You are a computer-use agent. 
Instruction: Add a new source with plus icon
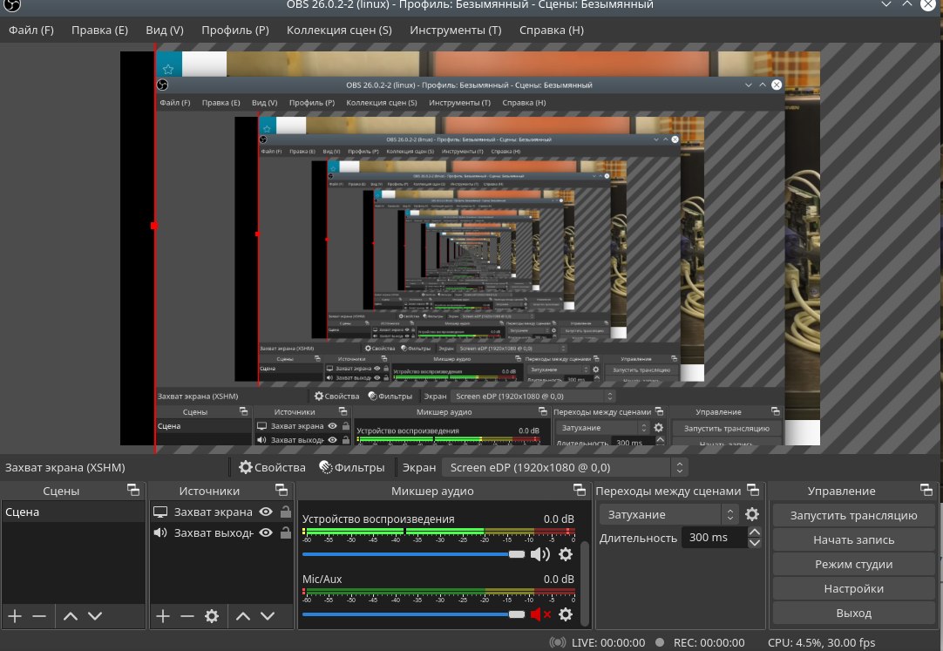tap(163, 615)
